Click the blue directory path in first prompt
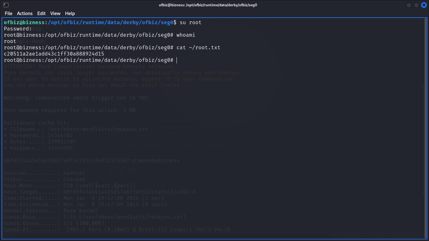This screenshot has height=241, width=429. click(x=111, y=23)
